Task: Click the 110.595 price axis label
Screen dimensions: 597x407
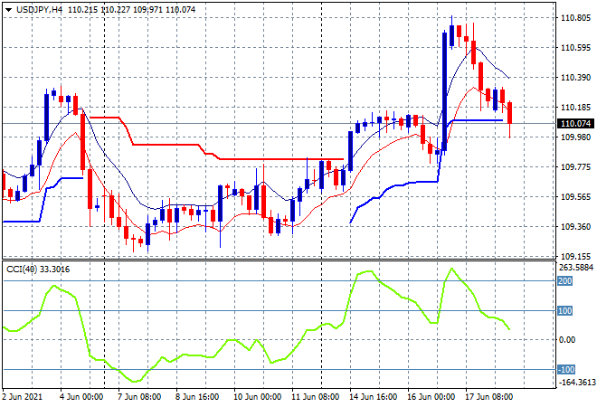Action: 575,48
